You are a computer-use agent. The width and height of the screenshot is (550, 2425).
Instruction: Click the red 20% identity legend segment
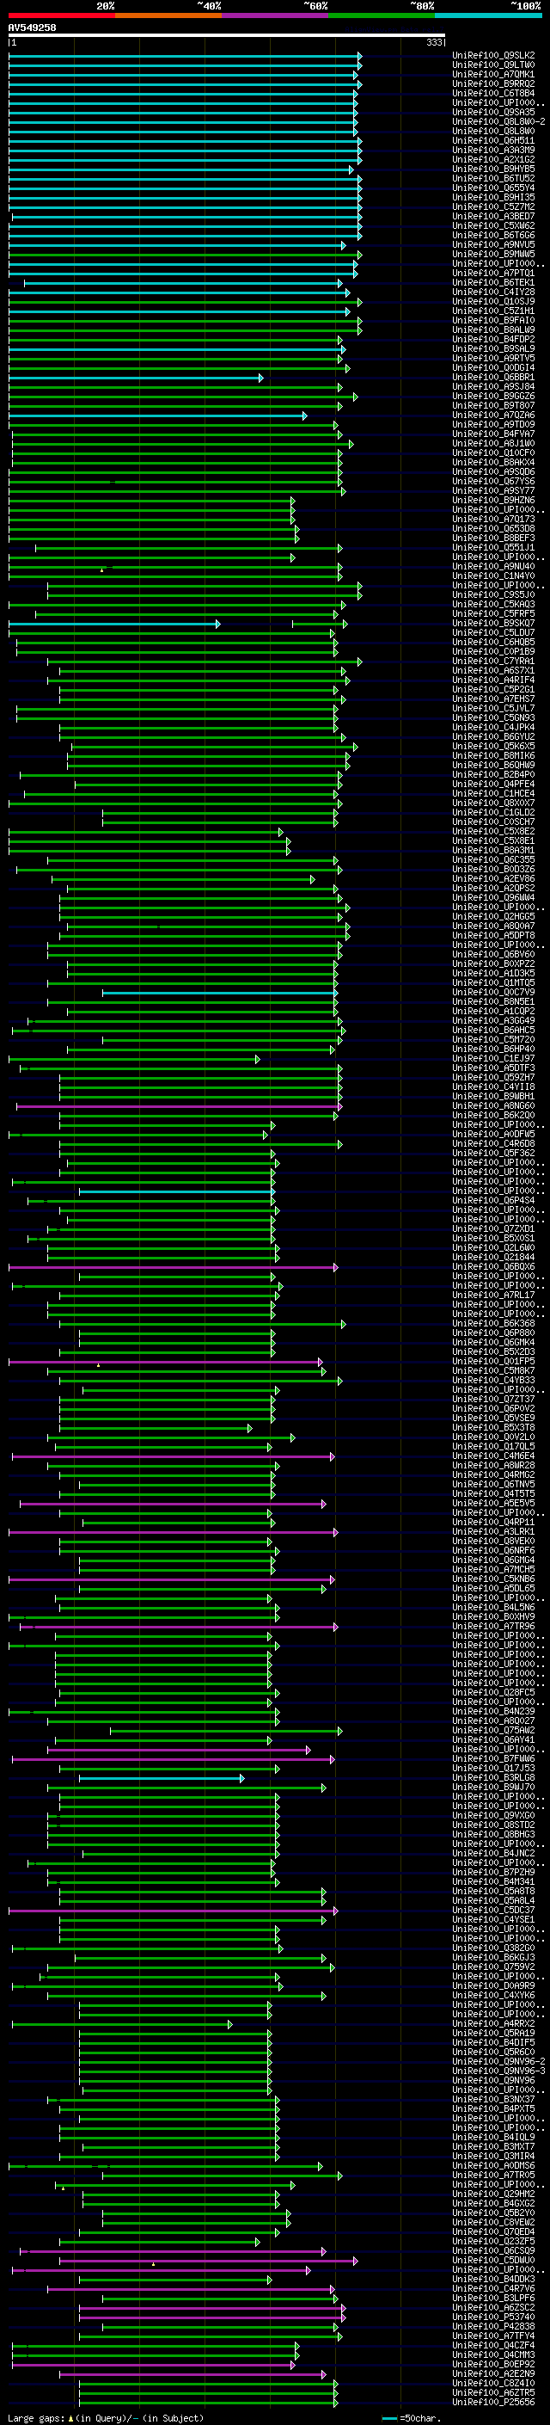point(61,15)
